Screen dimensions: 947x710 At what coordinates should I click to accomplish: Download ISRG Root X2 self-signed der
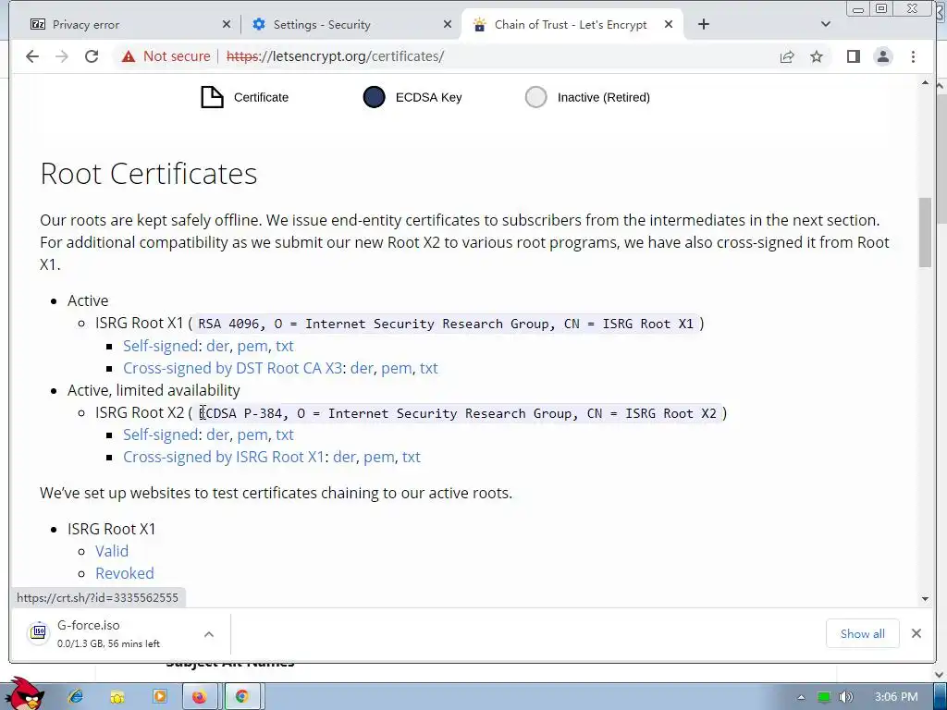coord(218,435)
